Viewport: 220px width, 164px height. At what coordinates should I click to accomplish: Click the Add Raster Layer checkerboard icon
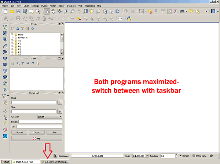coord(5,33)
